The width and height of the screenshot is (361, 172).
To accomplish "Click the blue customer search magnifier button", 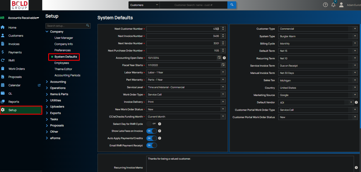I will tap(232, 5).
